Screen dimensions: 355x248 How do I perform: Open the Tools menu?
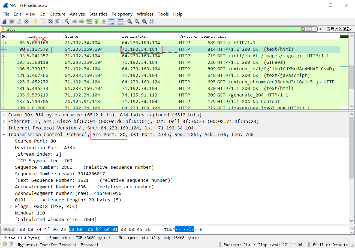163,14
